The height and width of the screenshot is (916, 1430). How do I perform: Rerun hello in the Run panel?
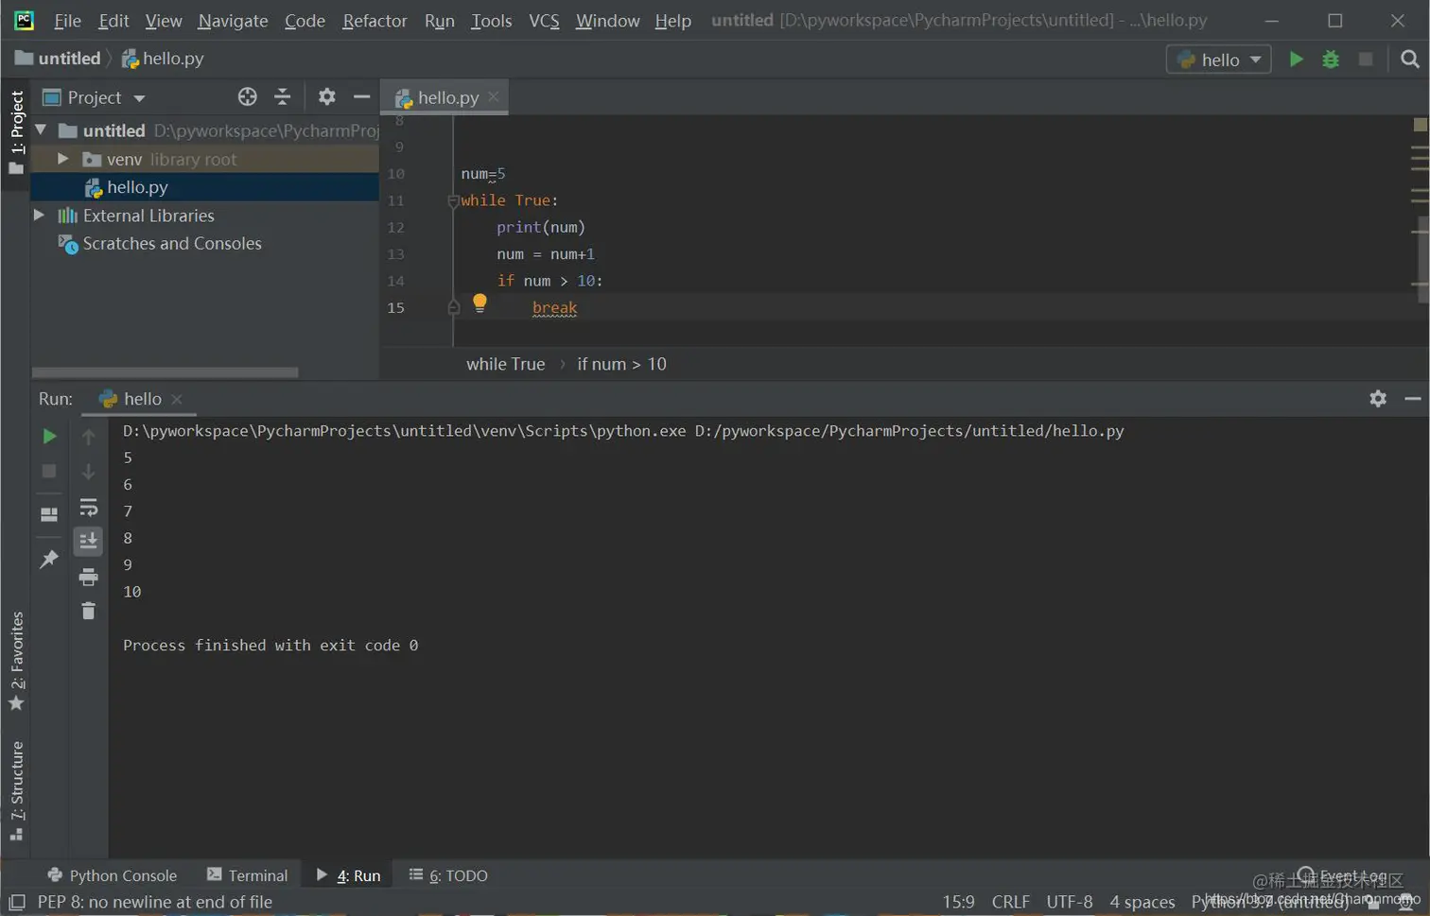pos(49,436)
